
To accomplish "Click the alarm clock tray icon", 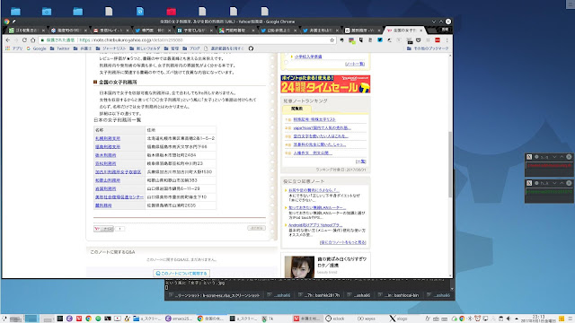I will point(477,319).
